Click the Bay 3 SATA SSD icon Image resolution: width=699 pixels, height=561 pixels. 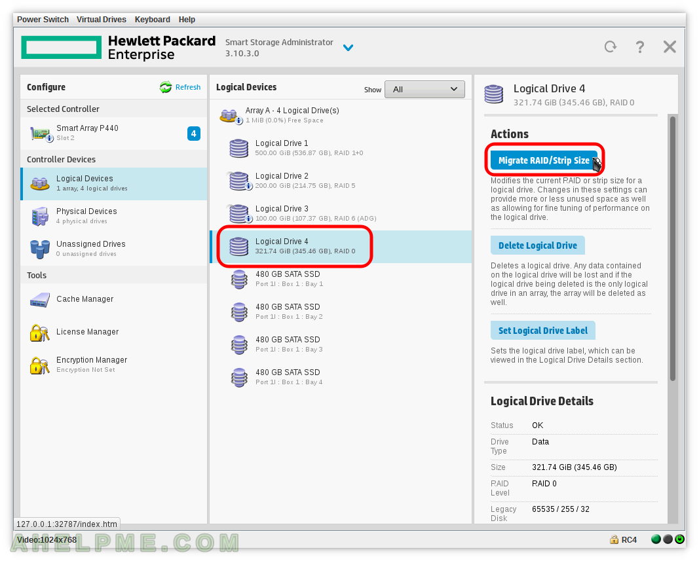(239, 345)
